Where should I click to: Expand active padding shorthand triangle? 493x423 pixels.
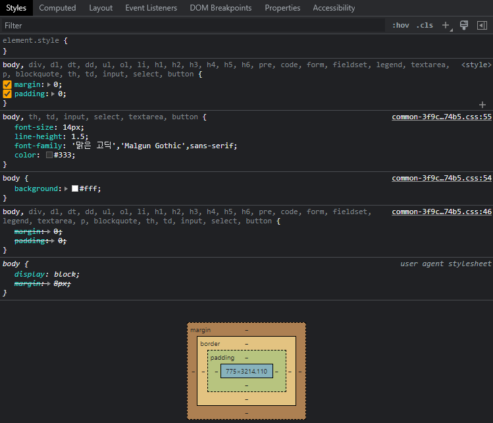tap(53, 94)
